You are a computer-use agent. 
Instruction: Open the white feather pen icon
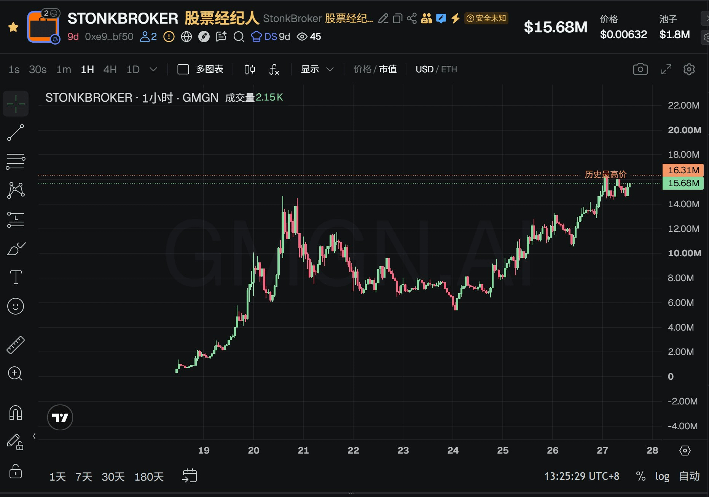pos(204,37)
